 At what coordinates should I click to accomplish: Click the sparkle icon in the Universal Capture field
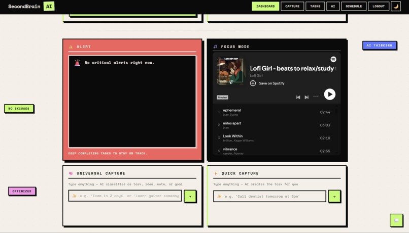(x=74, y=196)
